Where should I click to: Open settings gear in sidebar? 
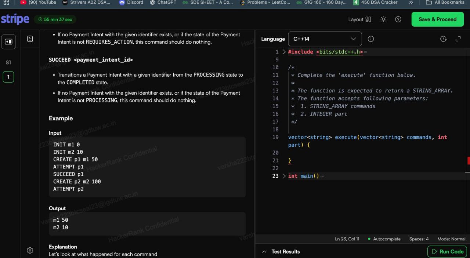[30, 250]
